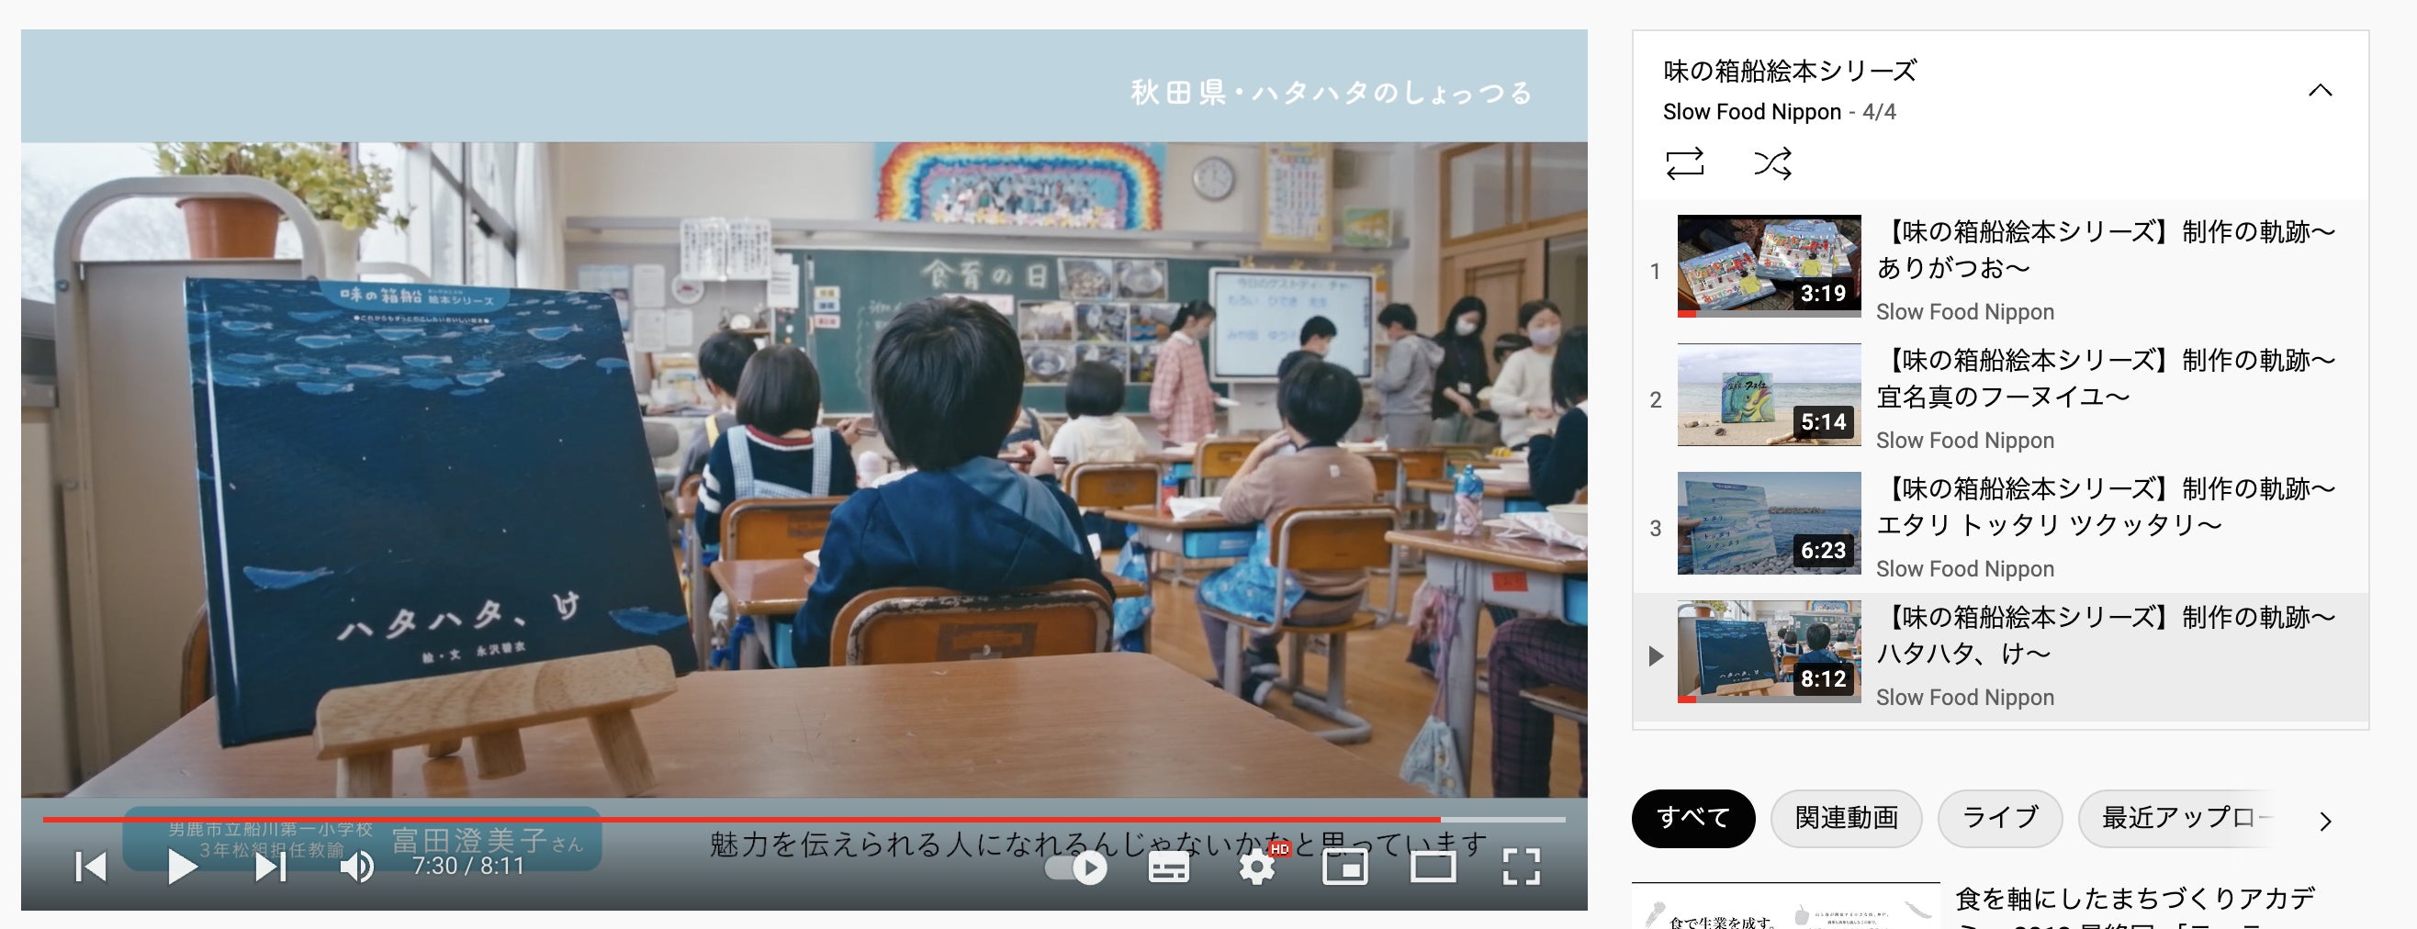Collapse the 味の箱船絵本シリーズ playlist panel
Image resolution: width=2417 pixels, height=929 pixels.
(2320, 90)
